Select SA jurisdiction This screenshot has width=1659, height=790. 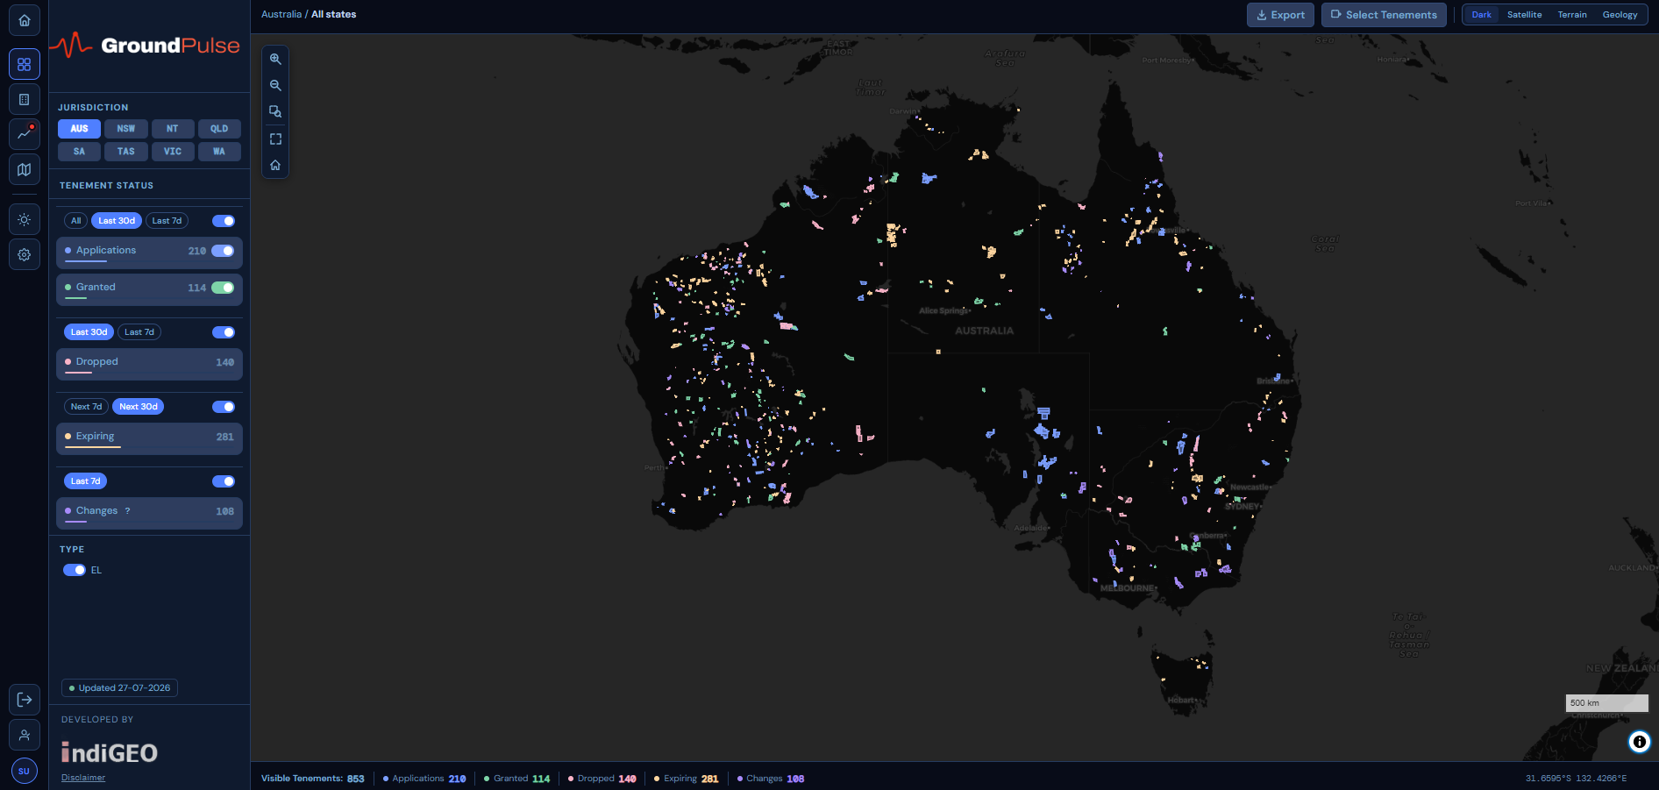point(79,152)
